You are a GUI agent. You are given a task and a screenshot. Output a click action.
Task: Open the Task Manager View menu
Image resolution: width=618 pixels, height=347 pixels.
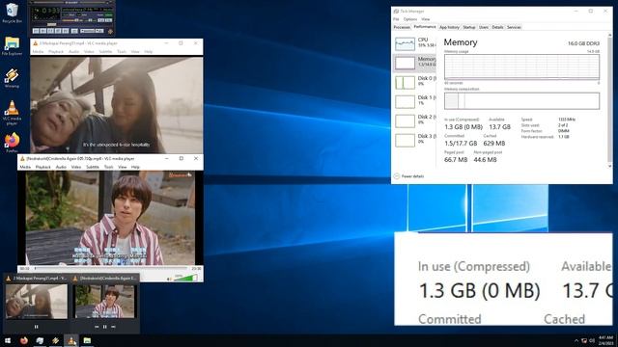click(426, 19)
